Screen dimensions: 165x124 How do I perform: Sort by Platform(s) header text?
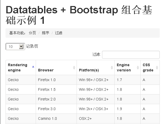point(89,70)
